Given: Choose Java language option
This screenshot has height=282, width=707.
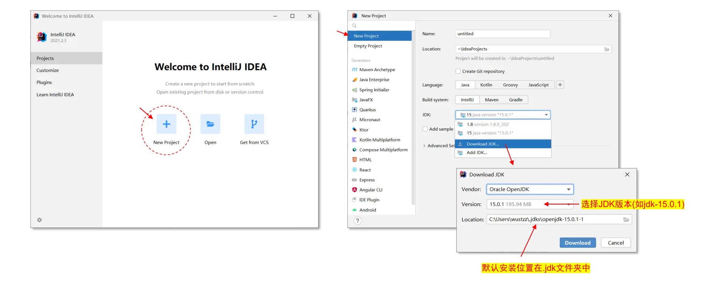Looking at the screenshot, I should point(465,85).
